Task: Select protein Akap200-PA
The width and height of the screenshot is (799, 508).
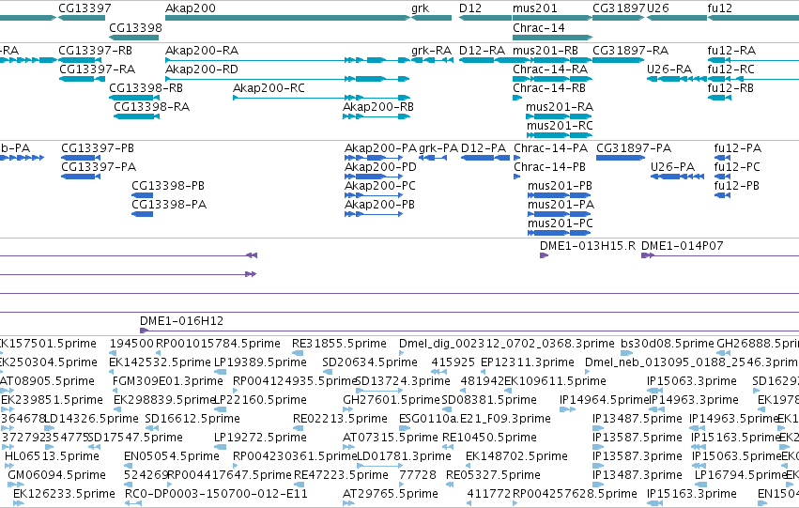Action: pyautogui.click(x=374, y=158)
